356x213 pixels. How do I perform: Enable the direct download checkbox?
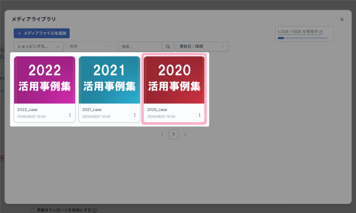[x=32, y=211]
